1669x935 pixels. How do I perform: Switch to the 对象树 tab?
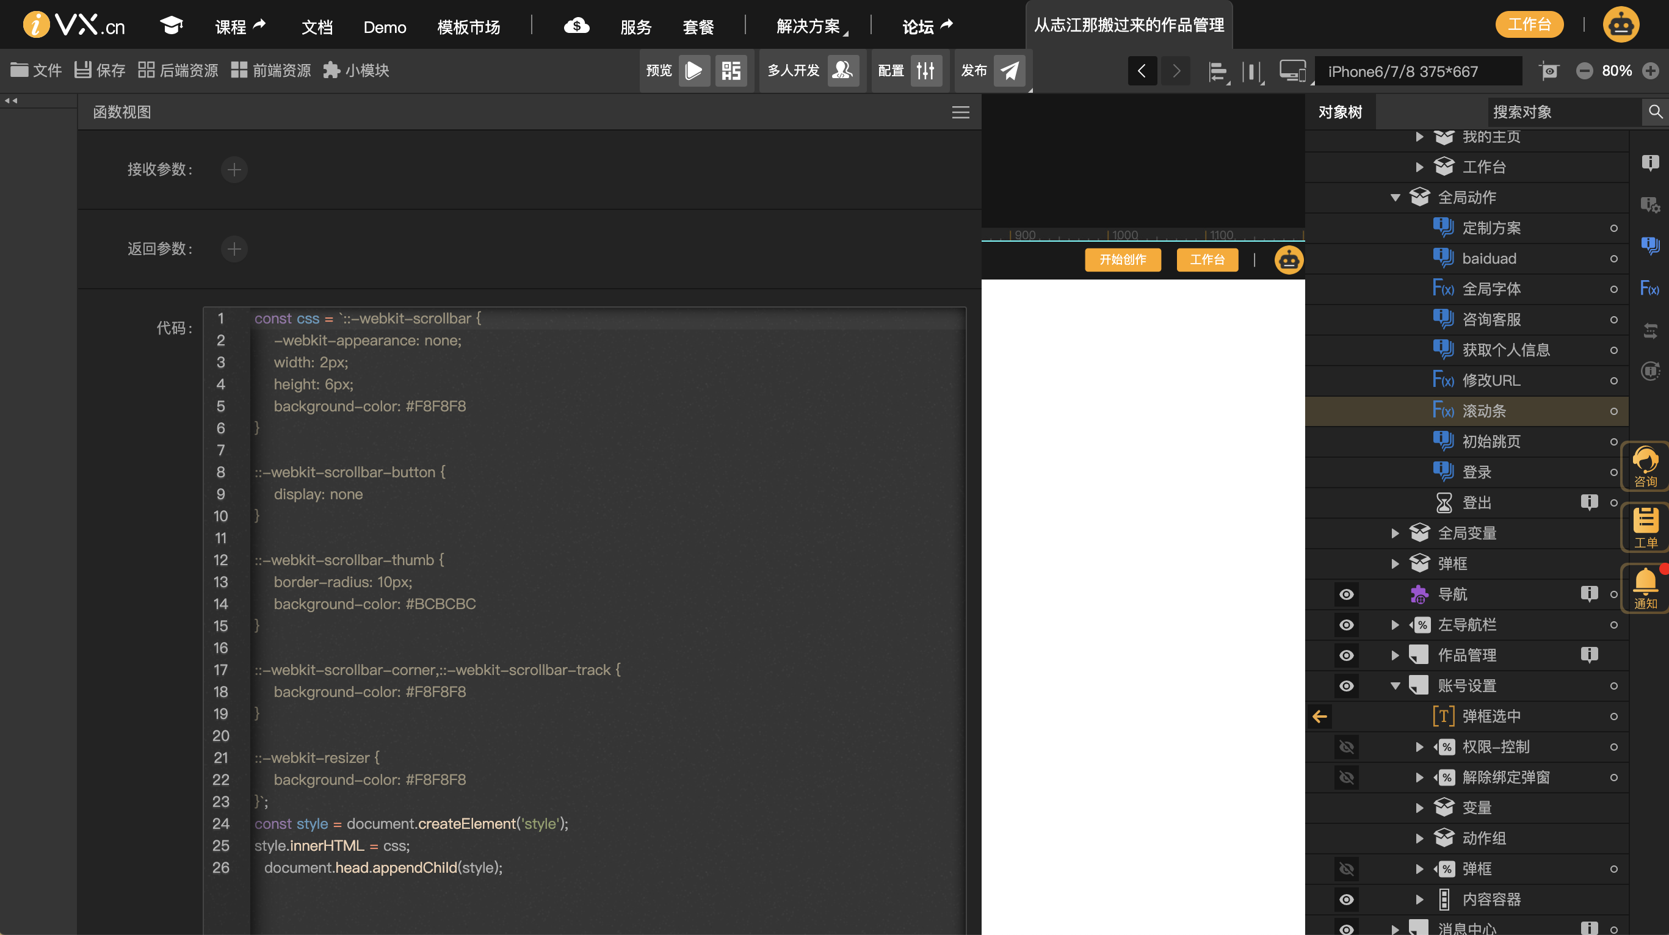tap(1340, 112)
